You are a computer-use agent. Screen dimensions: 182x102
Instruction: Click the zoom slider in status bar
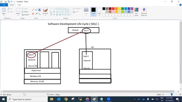171,94
